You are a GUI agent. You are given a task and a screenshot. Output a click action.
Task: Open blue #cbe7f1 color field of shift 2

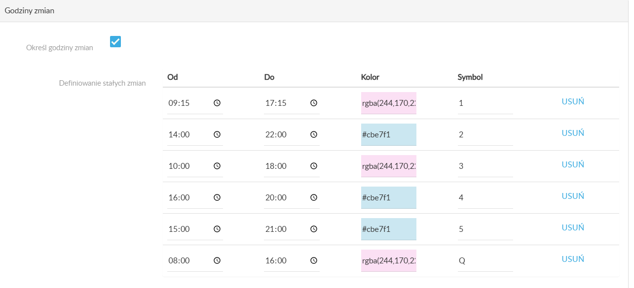click(x=389, y=135)
